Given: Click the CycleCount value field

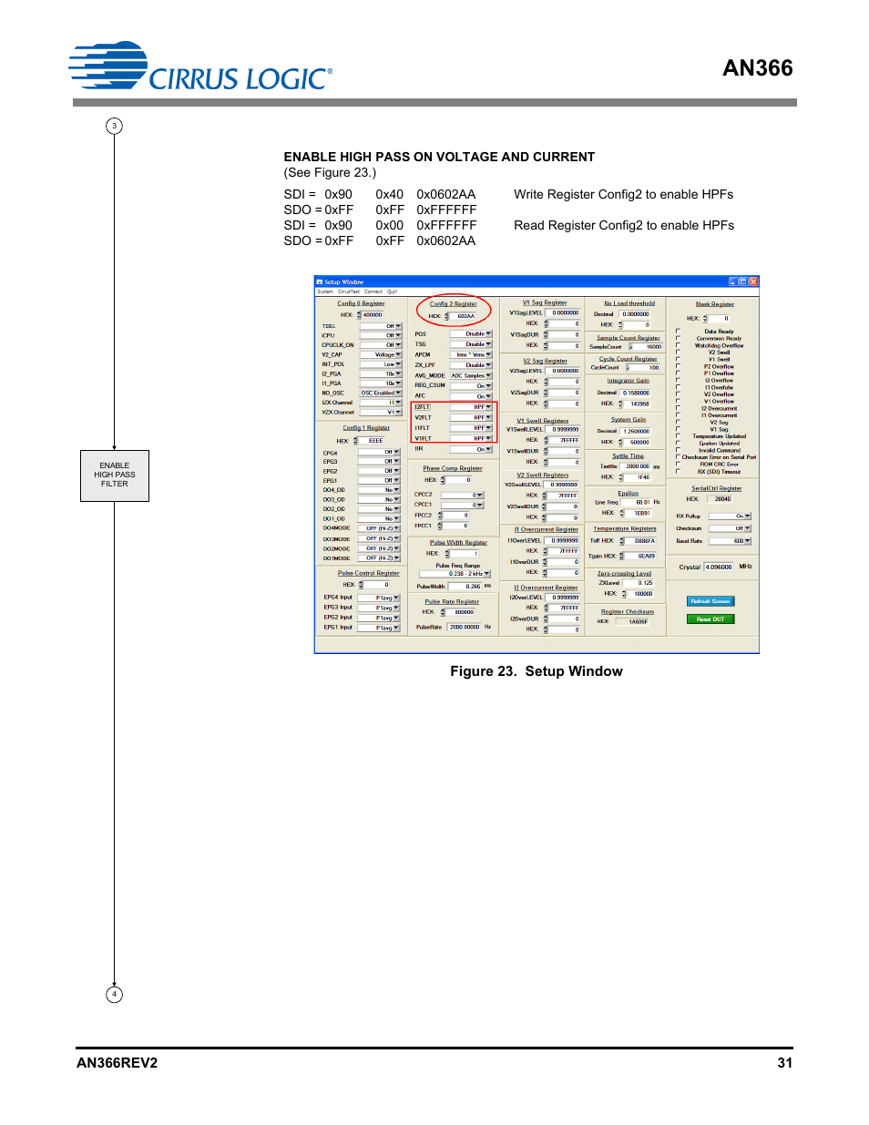Looking at the screenshot, I should tap(644, 368).
